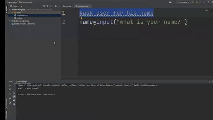Expand External Libraries node
This screenshot has height=120, width=213.
pyautogui.click(x=10, y=21)
